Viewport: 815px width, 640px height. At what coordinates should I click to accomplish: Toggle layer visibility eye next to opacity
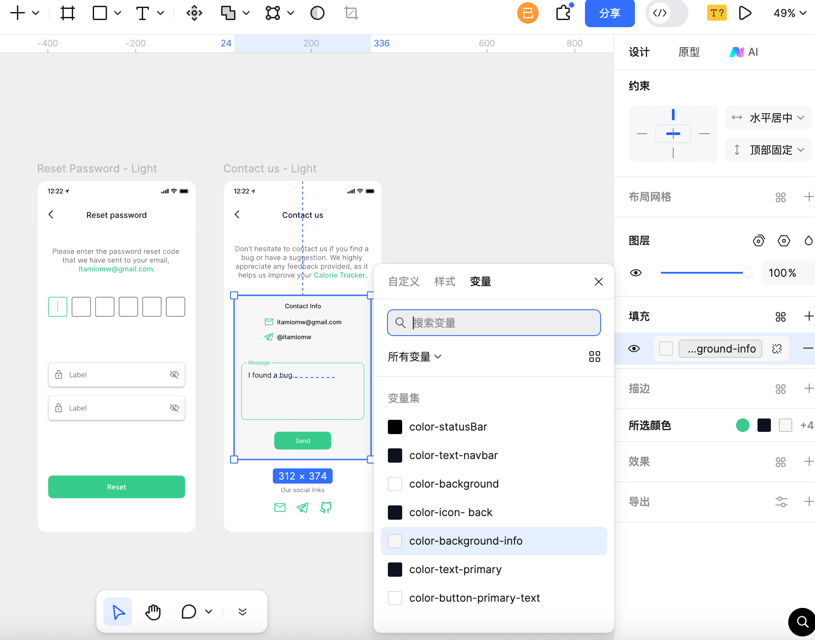coord(636,272)
